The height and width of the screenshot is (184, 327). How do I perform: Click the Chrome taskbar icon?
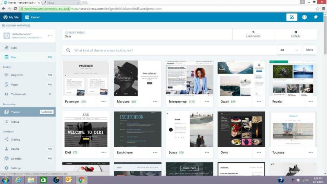[81, 180]
